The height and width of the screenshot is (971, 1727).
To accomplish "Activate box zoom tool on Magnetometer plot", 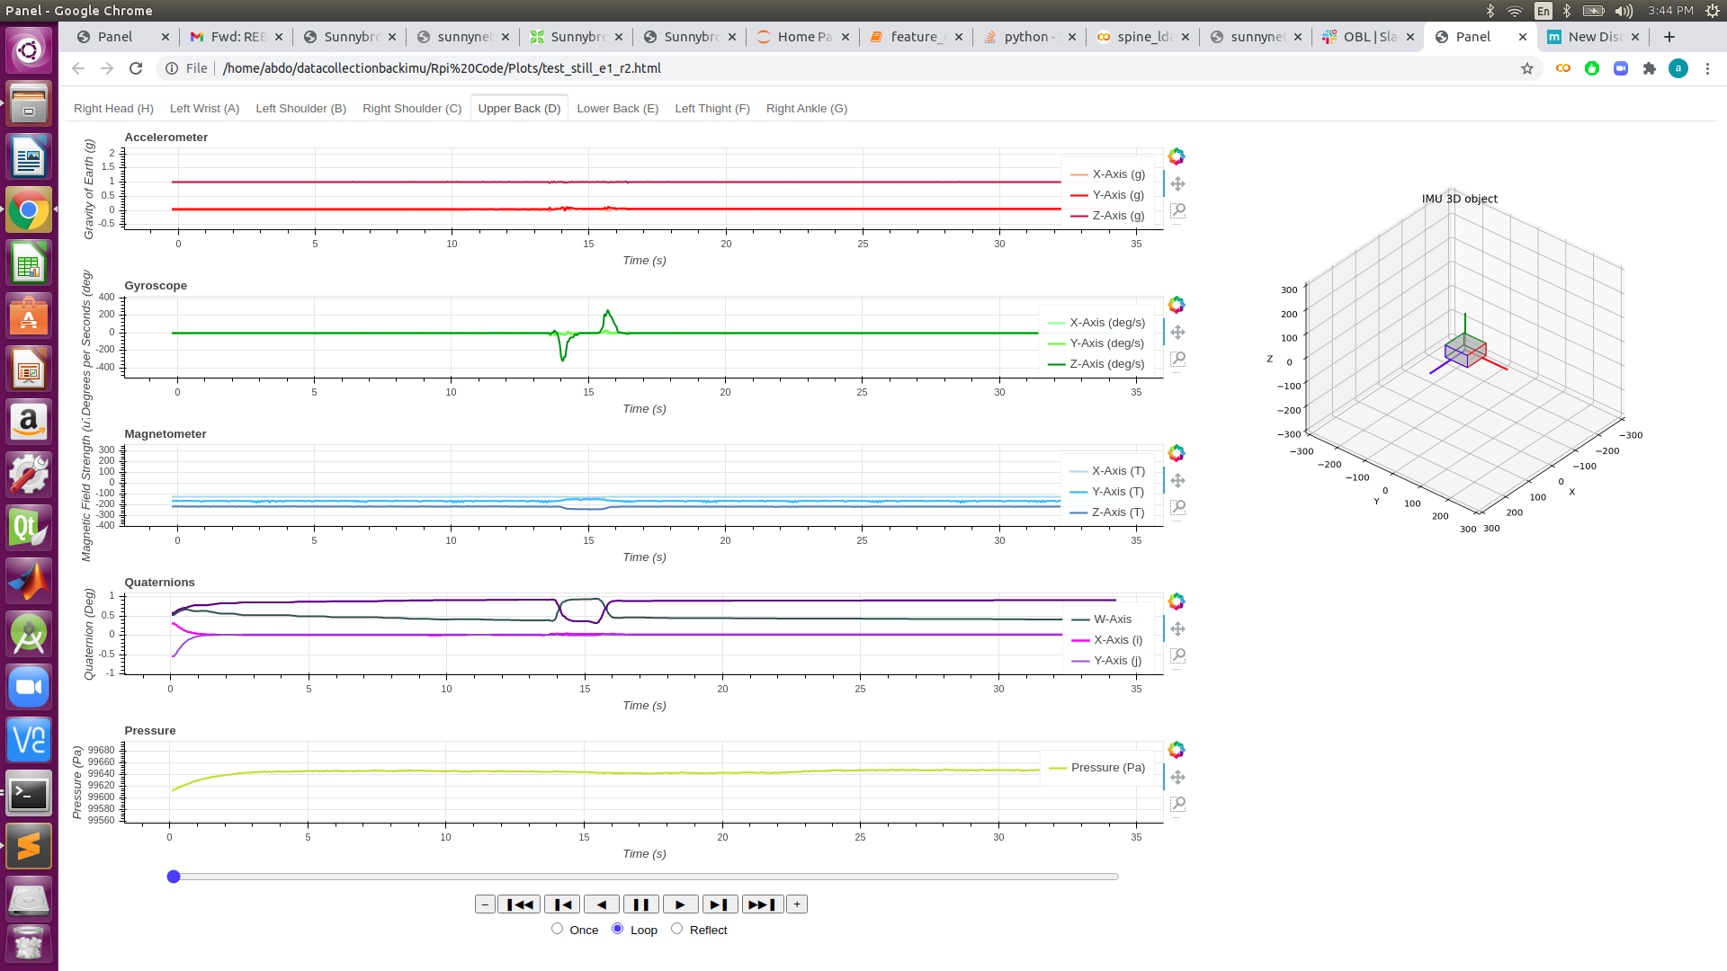I will pyautogui.click(x=1177, y=507).
